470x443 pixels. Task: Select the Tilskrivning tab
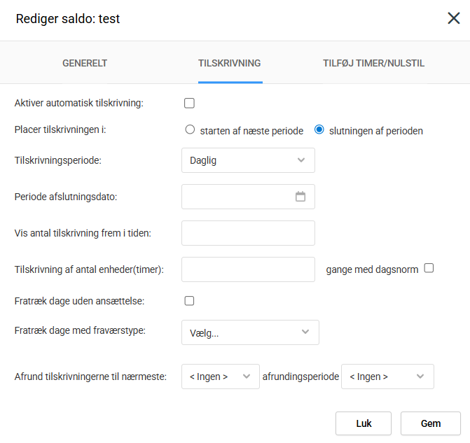pos(230,63)
